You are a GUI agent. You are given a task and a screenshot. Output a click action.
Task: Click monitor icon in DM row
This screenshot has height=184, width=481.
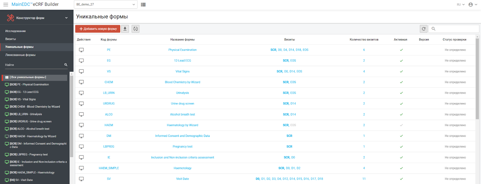pos(81,136)
